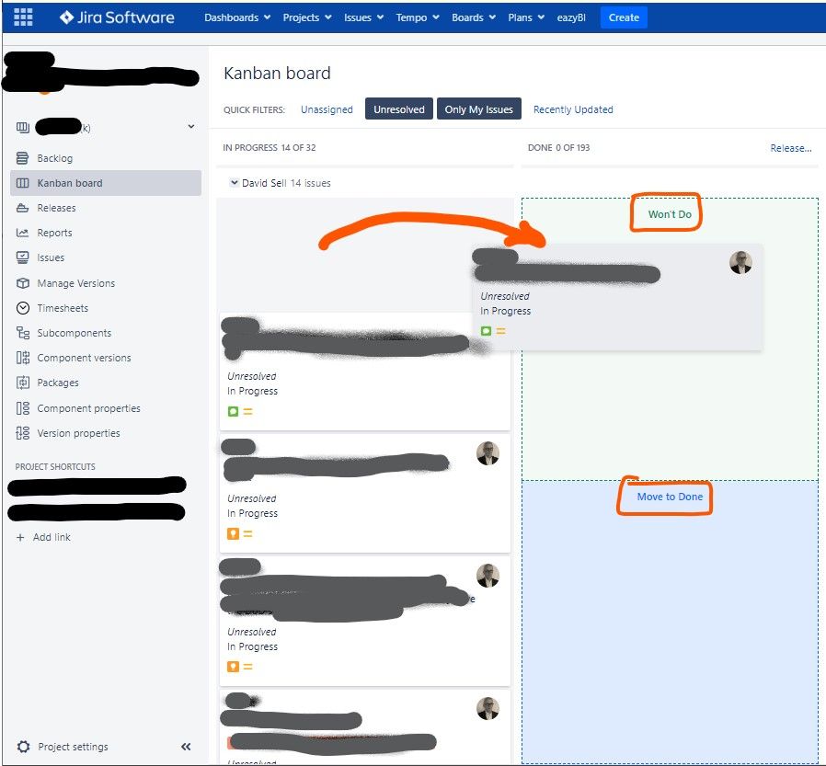Click the Move to Done drop zone label
826x766 pixels.
pos(670,497)
